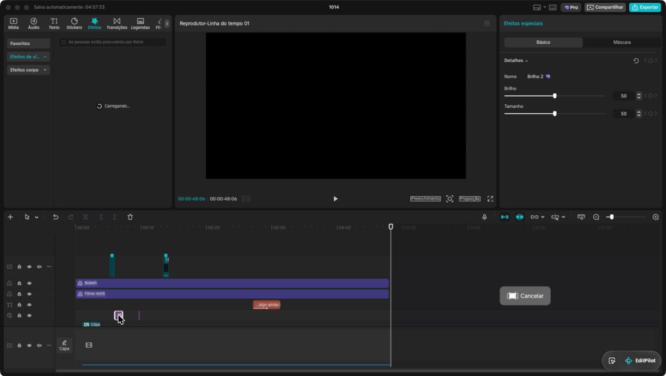The width and height of the screenshot is (666, 376).
Task: Reset Detalhes with the circular arrow icon
Action: click(x=636, y=61)
